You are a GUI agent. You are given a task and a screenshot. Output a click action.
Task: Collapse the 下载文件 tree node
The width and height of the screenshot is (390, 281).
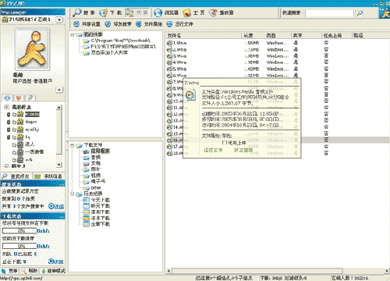[x=73, y=145]
